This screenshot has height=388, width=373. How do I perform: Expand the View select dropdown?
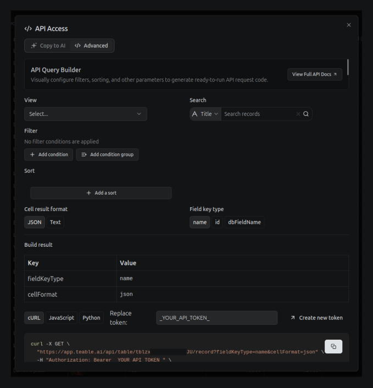click(x=86, y=114)
